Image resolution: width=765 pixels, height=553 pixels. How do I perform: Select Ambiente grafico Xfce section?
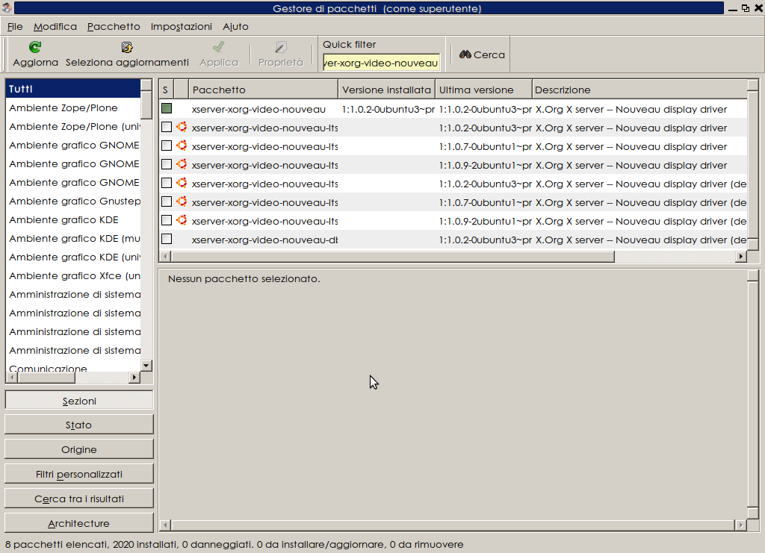(73, 275)
